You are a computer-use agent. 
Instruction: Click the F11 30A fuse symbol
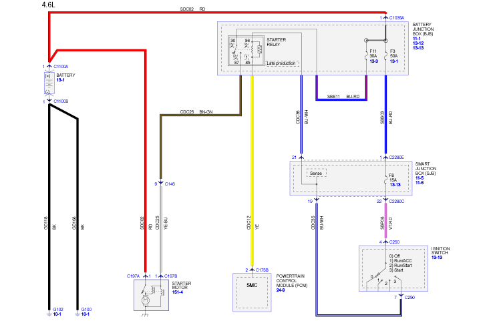[366, 57]
